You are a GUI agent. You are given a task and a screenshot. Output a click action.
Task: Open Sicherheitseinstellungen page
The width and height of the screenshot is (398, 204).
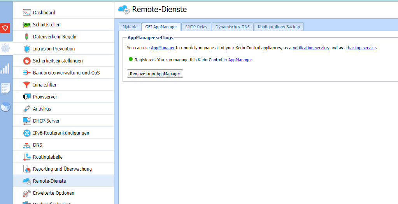coord(63,61)
